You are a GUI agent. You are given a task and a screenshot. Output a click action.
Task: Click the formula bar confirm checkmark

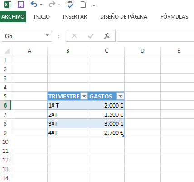(x=91, y=36)
